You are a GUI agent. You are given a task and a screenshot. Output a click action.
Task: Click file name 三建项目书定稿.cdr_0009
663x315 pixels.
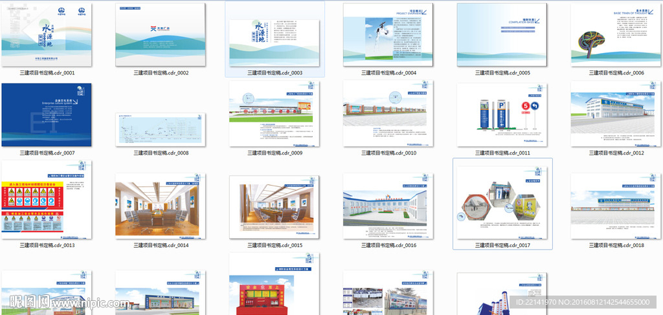[x=275, y=153]
